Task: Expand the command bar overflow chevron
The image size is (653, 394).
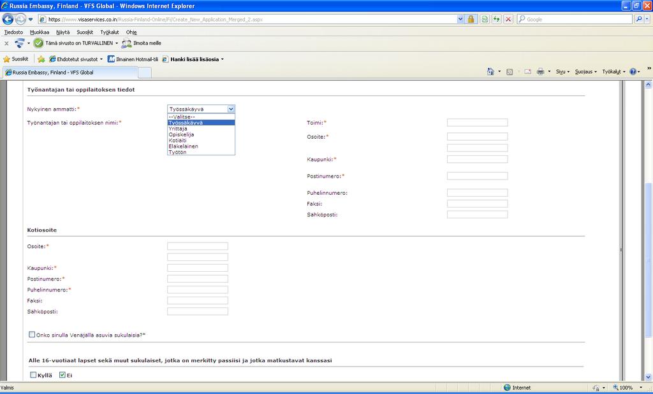Action: pyautogui.click(x=649, y=68)
